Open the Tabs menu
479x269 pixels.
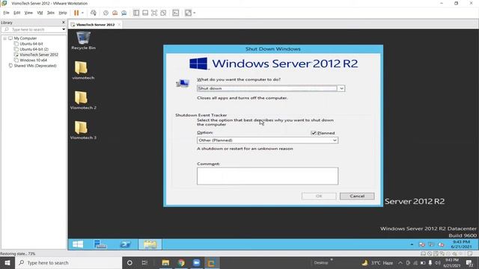tap(51, 13)
